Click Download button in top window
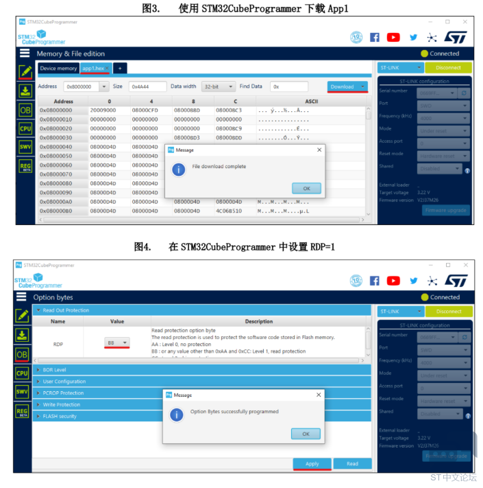This screenshot has width=483, height=488. click(x=343, y=86)
